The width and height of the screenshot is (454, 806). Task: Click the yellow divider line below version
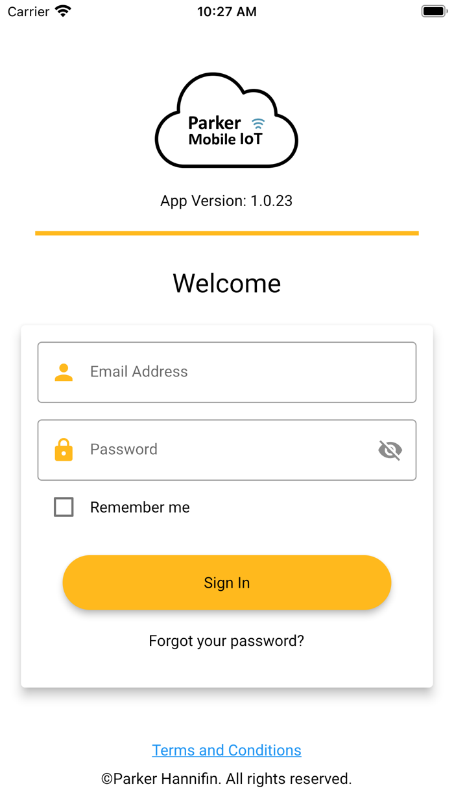point(227,233)
